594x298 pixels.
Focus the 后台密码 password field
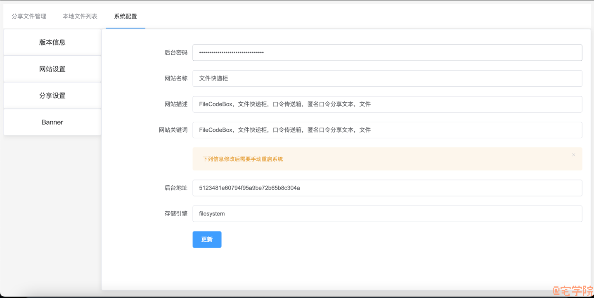387,53
